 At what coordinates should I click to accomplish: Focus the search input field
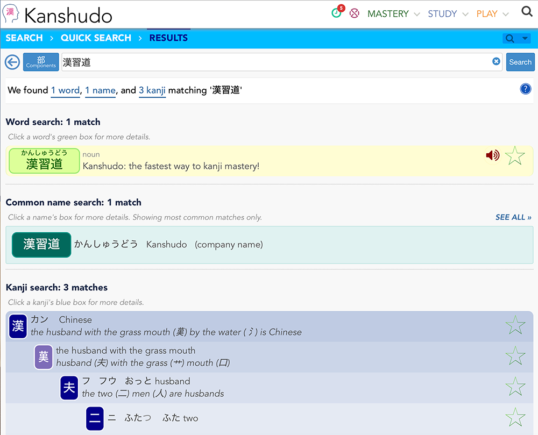tap(282, 62)
